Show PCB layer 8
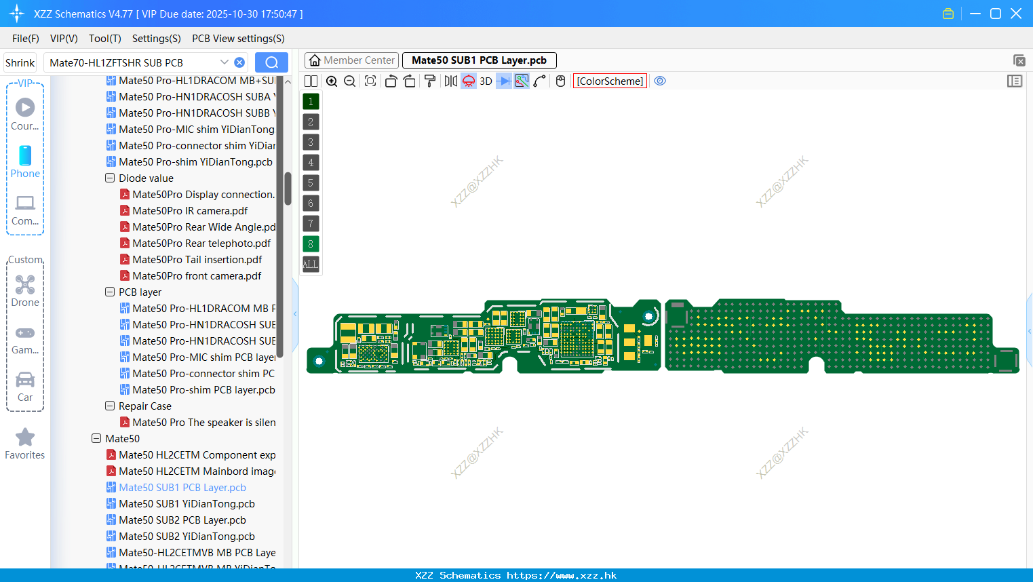Viewport: 1033px width, 582px height. (x=311, y=244)
